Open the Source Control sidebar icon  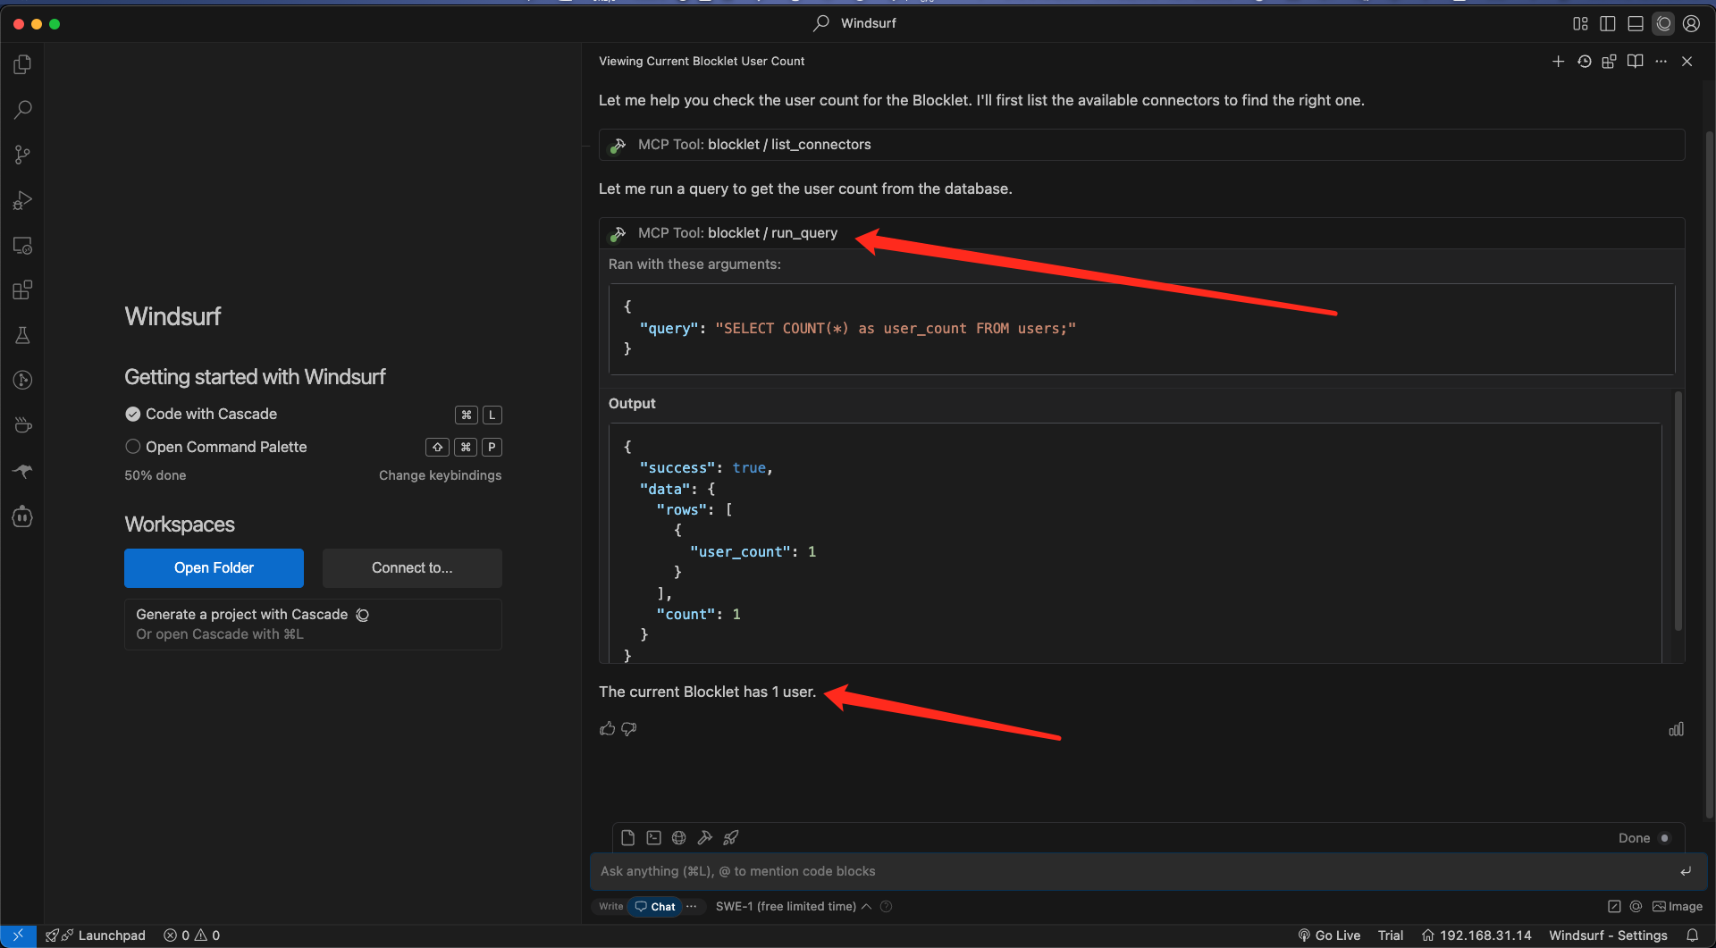coord(22,155)
